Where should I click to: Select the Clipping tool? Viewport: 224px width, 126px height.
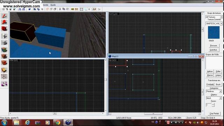[x=4, y=70]
